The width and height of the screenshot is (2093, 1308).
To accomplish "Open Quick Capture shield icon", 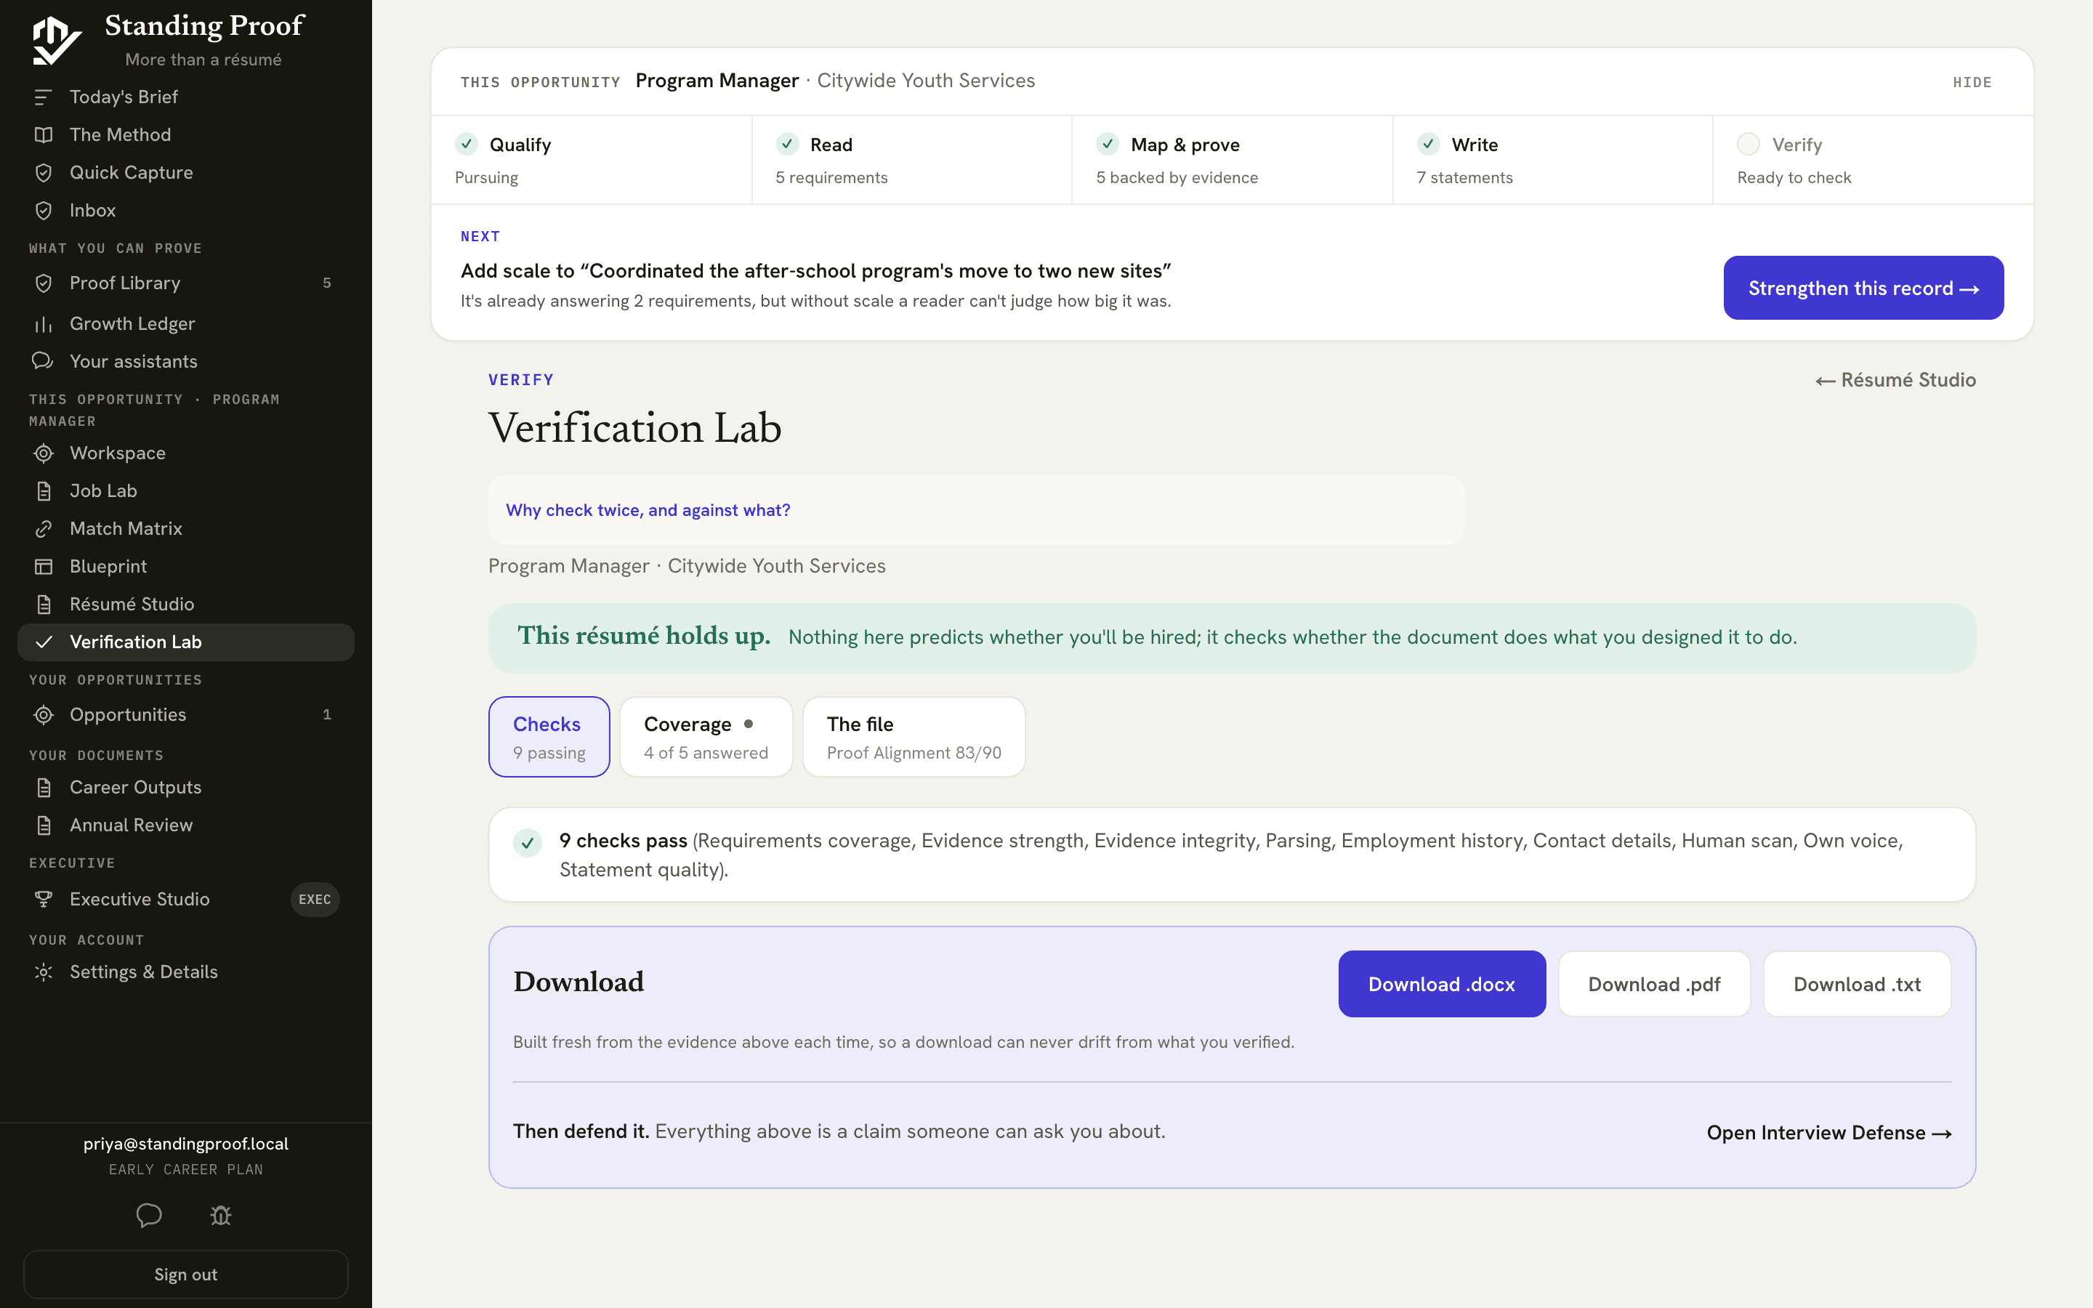I will click(x=44, y=173).
